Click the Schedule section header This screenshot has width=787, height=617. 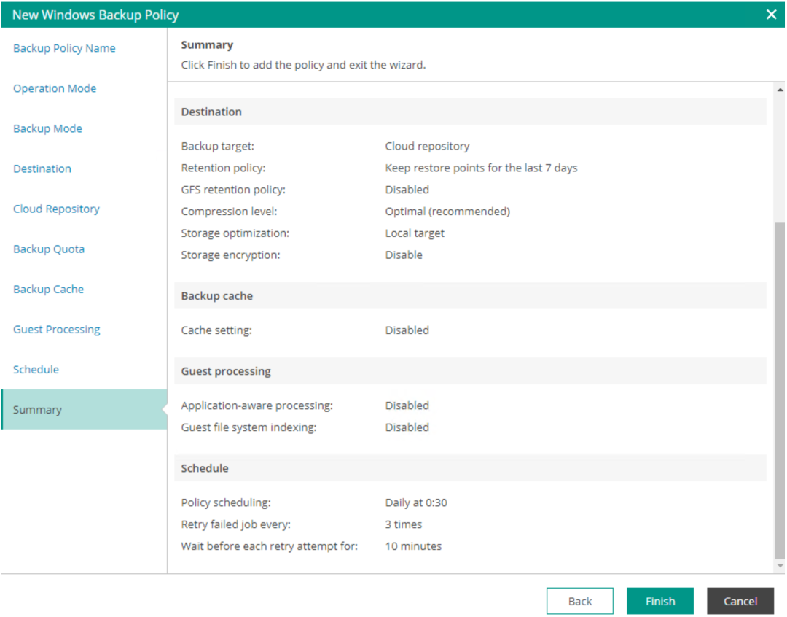point(470,468)
